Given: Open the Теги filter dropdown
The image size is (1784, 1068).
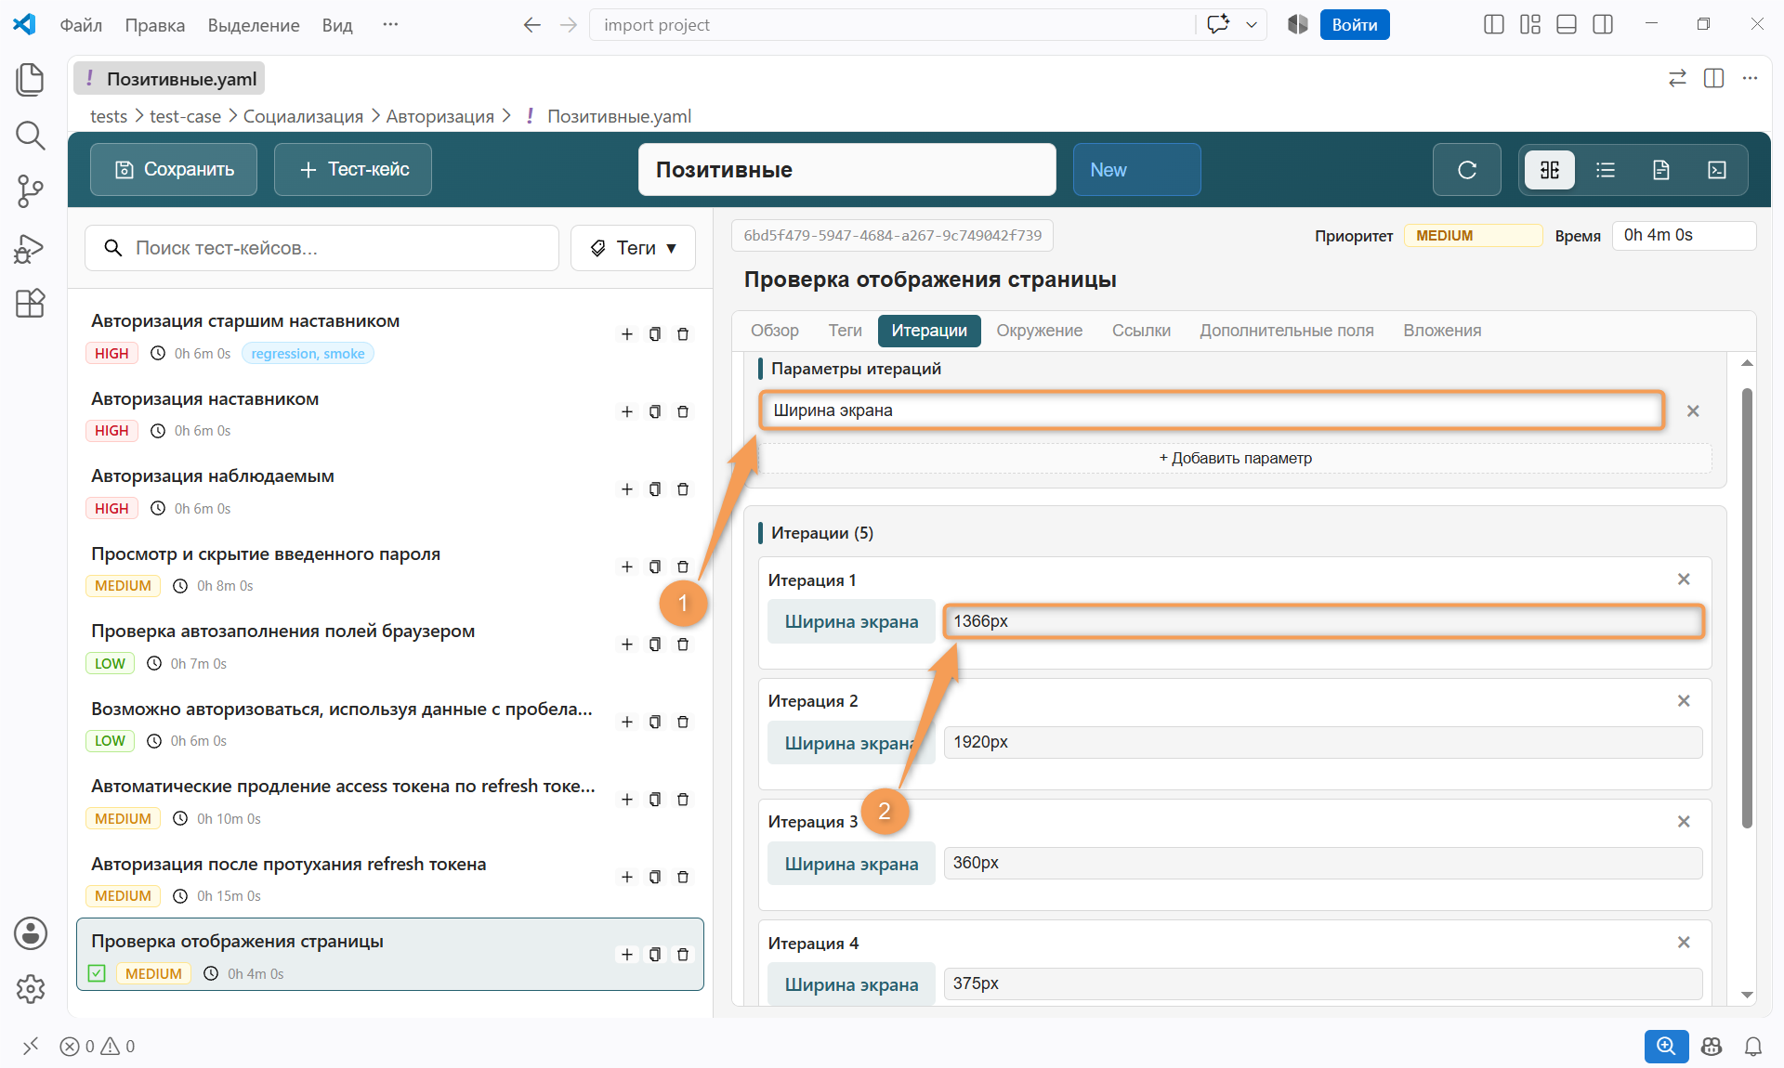Looking at the screenshot, I should [633, 248].
